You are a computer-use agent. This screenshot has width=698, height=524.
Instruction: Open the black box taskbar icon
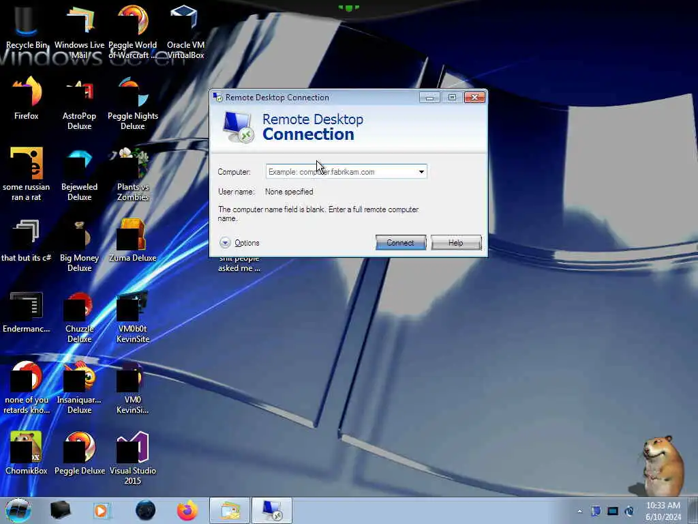tap(60, 510)
